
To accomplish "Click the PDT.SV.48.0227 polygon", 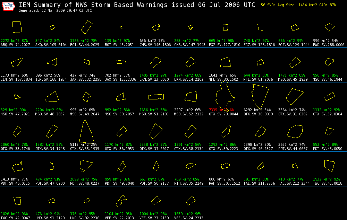I will tap(86, 166).
